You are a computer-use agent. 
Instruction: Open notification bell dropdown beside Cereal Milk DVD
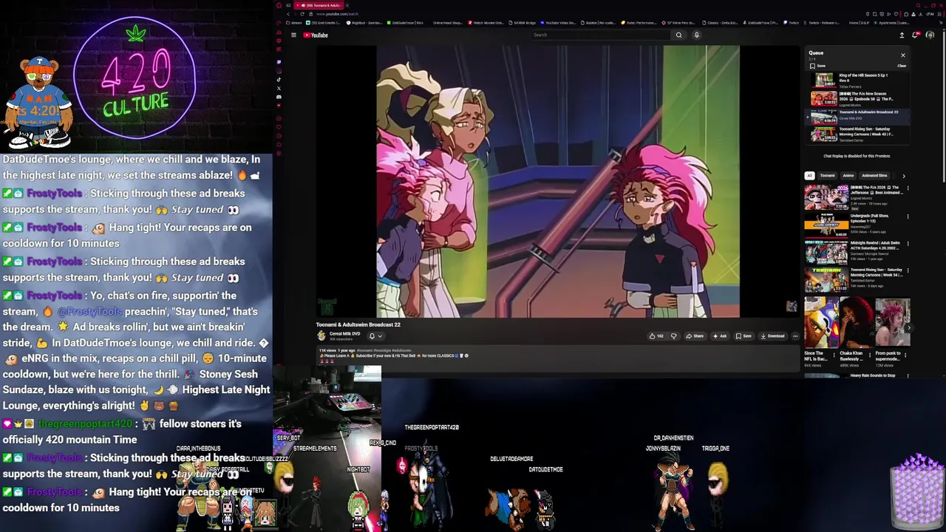pyautogui.click(x=375, y=336)
